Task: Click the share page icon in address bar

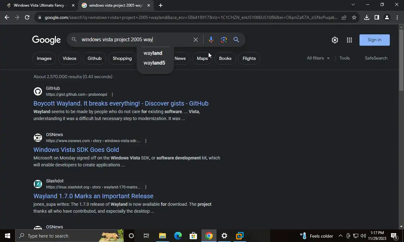Action: (344, 17)
